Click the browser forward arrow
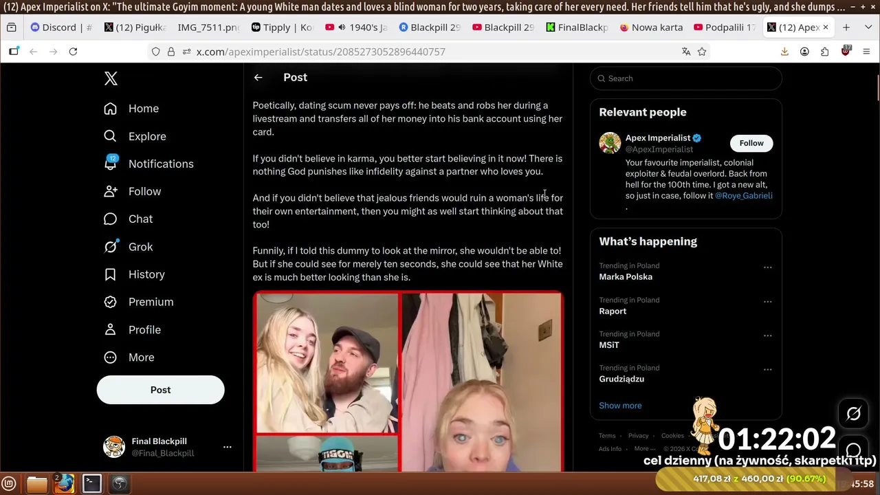Viewport: 880px width, 495px height. click(53, 52)
